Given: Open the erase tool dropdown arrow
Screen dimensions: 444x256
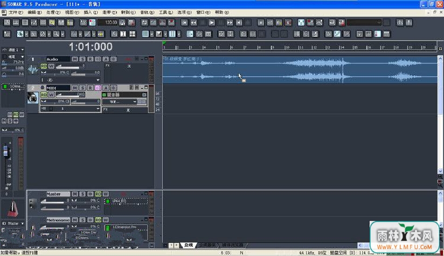Looking at the screenshot, I should [49, 34].
